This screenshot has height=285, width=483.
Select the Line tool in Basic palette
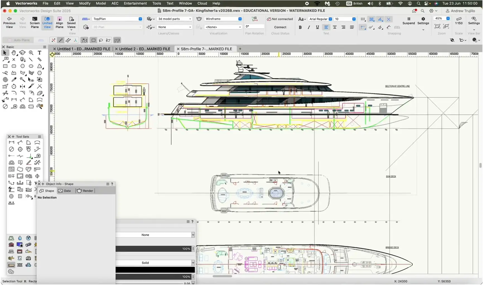pyautogui.click(x=31, y=59)
